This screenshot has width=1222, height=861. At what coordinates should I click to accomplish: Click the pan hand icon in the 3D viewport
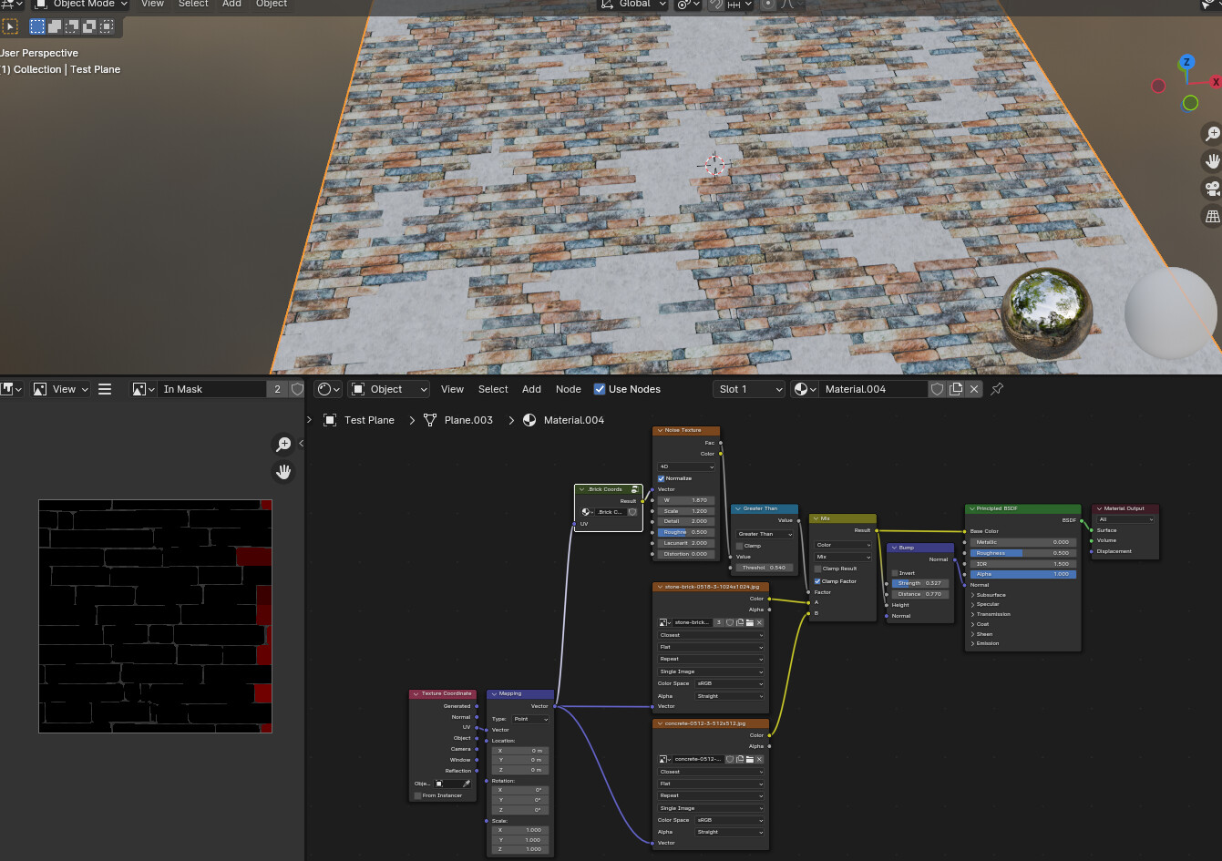pos(1212,161)
